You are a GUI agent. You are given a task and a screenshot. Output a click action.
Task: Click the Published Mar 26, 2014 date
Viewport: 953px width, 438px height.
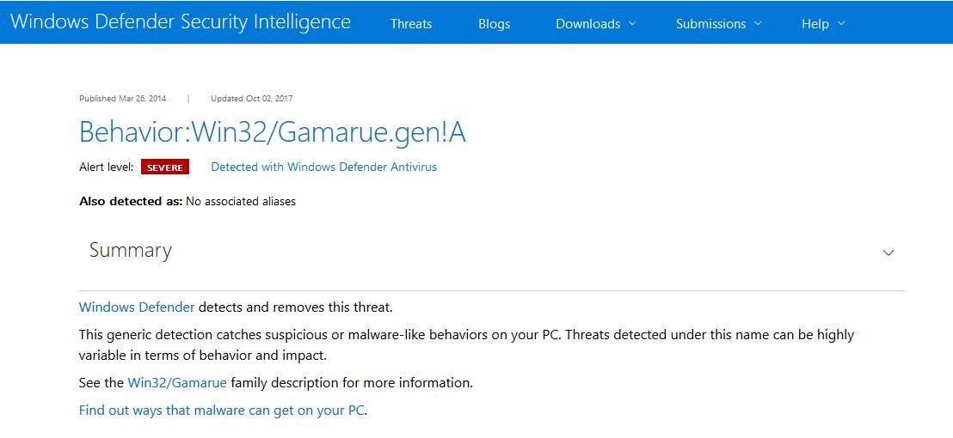click(x=122, y=99)
